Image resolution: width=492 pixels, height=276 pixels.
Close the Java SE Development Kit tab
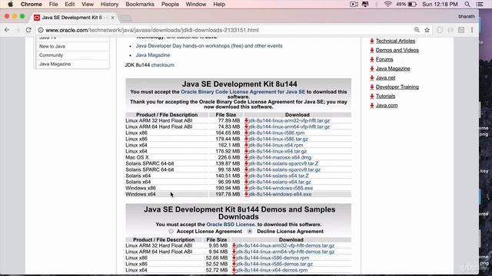tap(112, 18)
